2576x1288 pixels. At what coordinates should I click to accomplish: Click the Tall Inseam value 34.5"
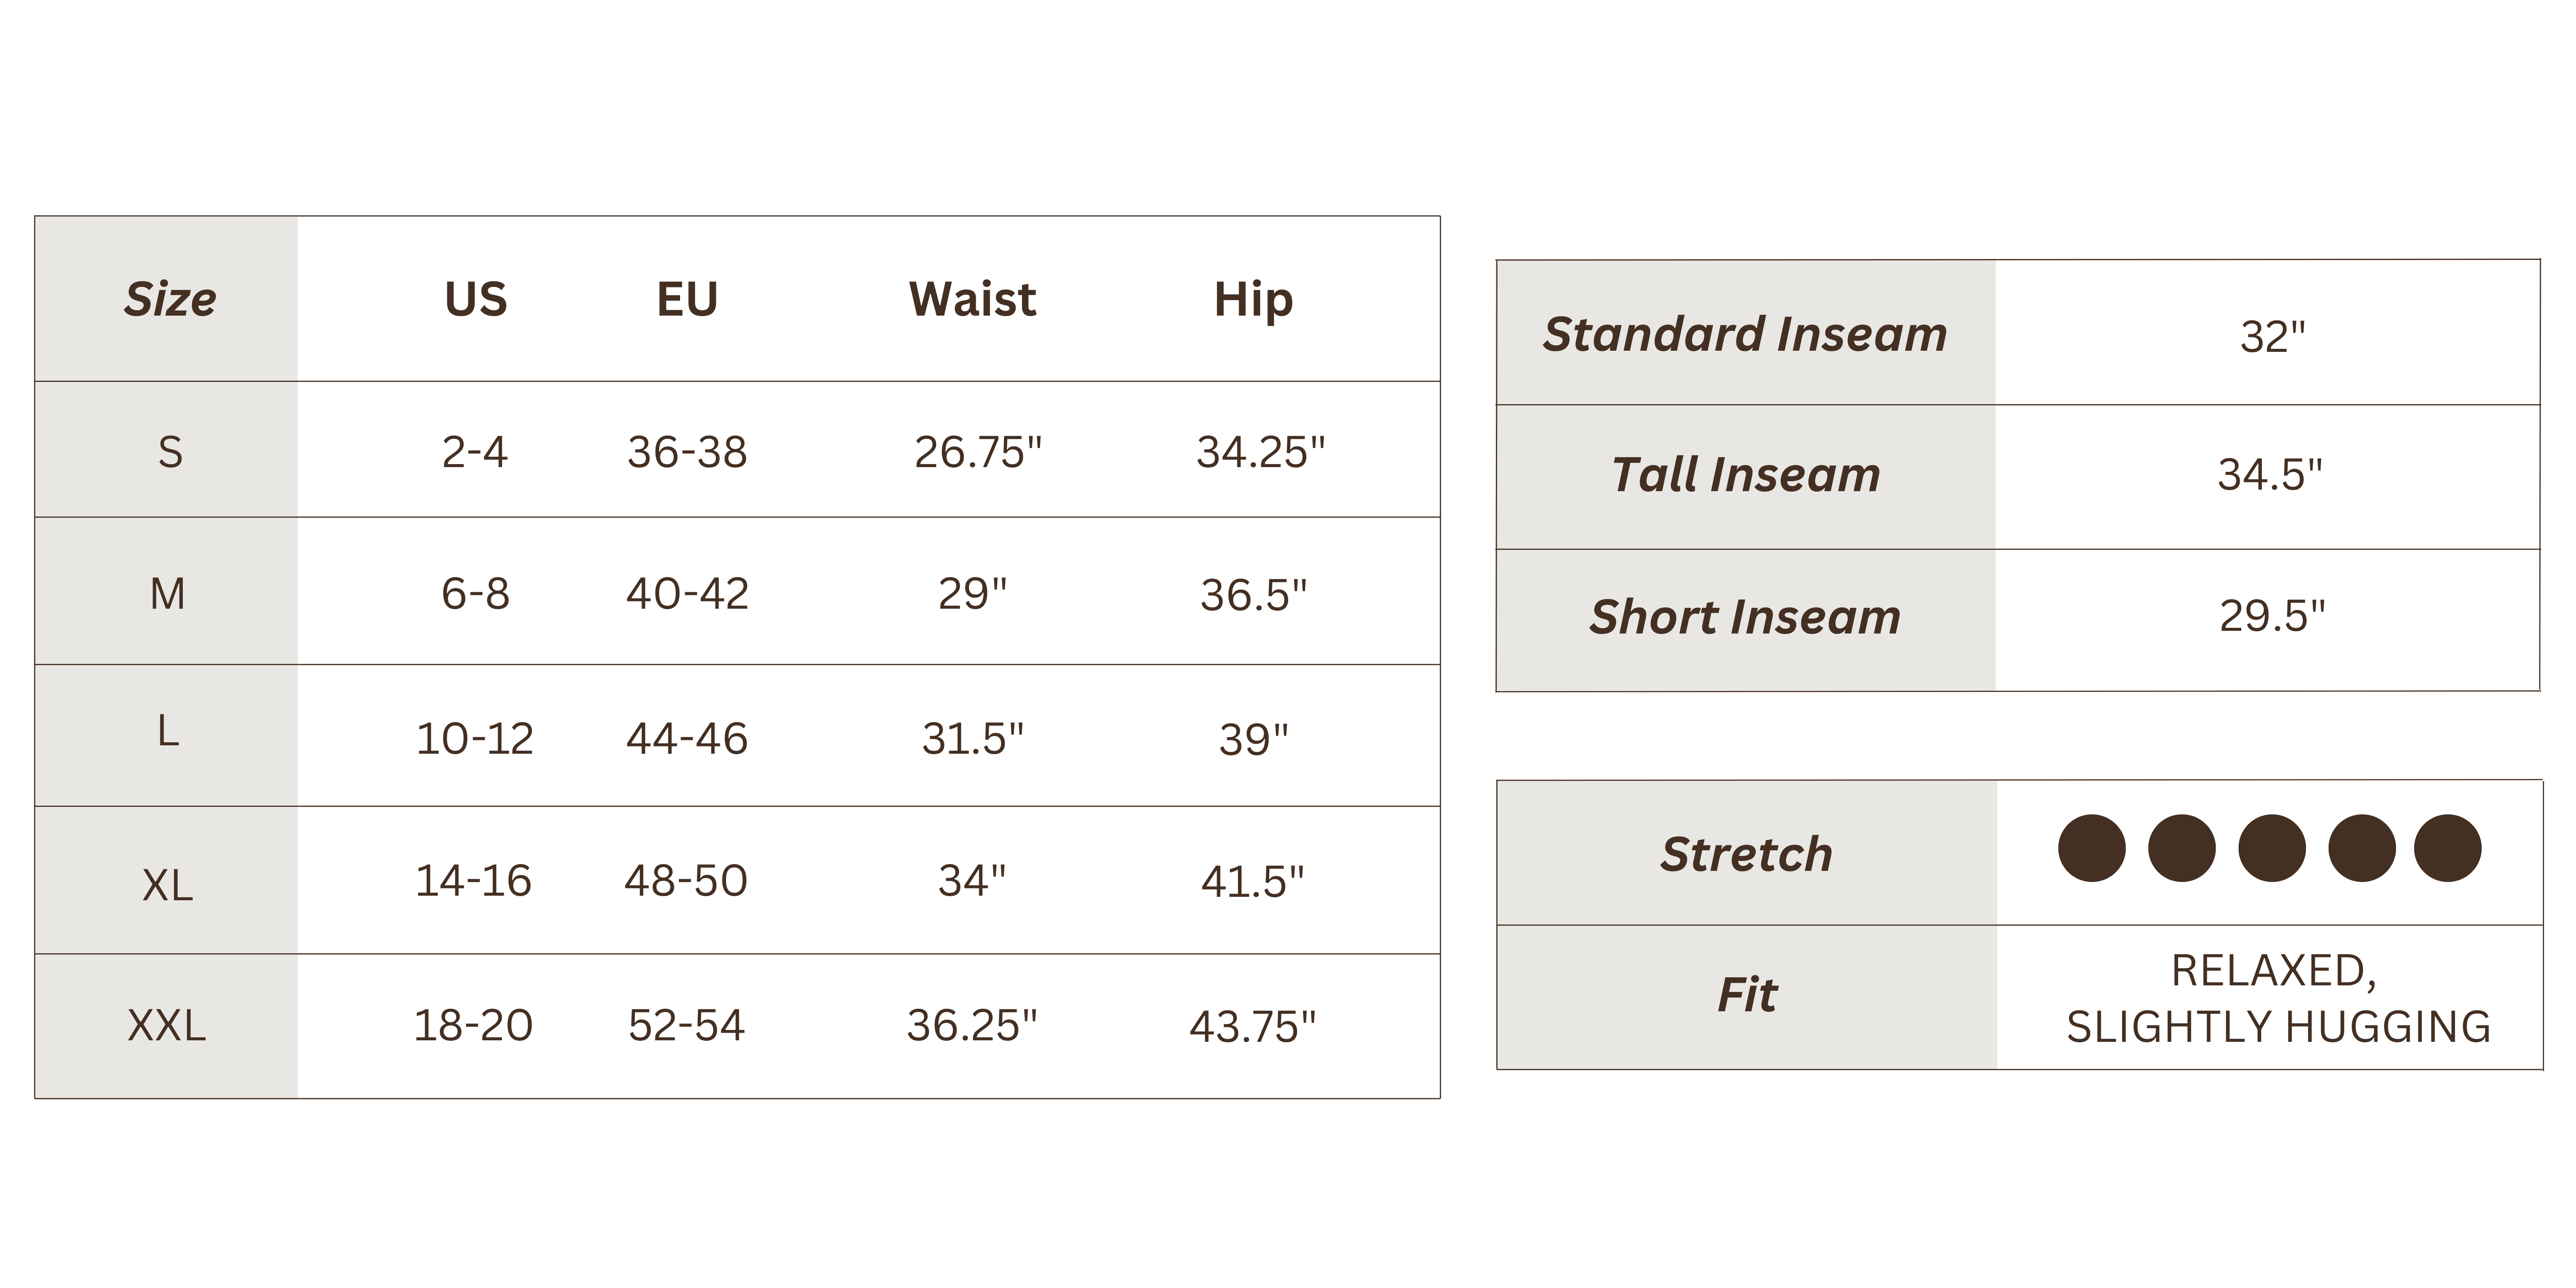coord(2270,475)
